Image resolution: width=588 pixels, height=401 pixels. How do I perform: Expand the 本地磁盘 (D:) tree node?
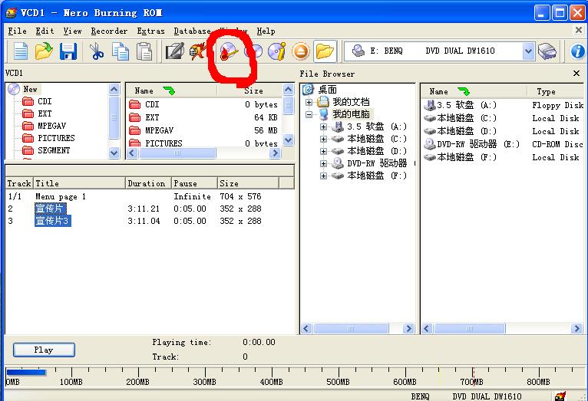click(x=323, y=151)
